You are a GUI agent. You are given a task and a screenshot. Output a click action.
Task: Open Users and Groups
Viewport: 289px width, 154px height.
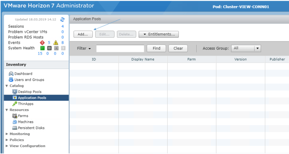point(29,80)
